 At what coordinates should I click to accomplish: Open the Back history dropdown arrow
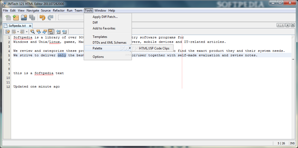[18, 32]
